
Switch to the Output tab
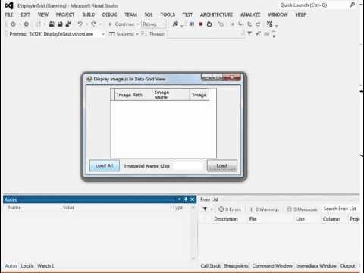pyautogui.click(x=348, y=266)
